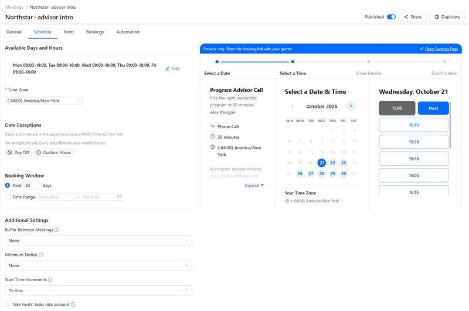Viewport: 469px width, 311px height.
Task: Check Take hosts' tasks into account
Action: (8, 305)
